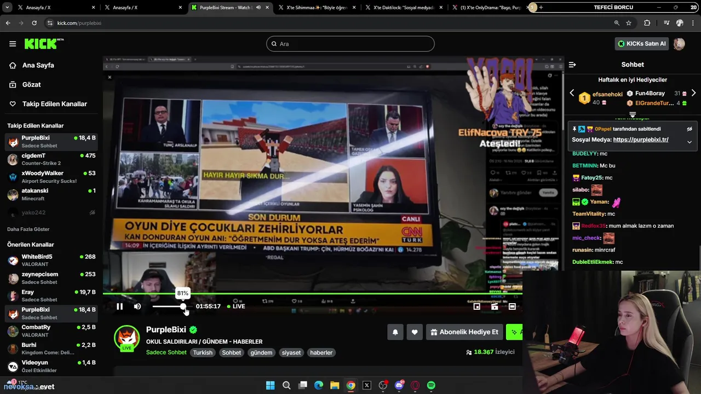Click the KICKs Satın Al button
This screenshot has width=701, height=394.
click(x=642, y=44)
